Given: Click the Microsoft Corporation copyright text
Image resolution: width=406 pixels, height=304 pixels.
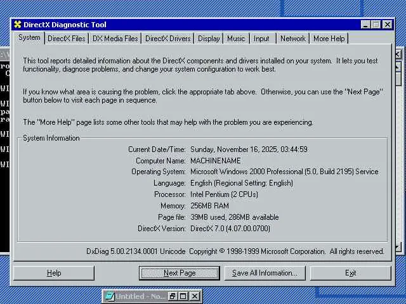Looking at the screenshot, I should pos(286,251).
